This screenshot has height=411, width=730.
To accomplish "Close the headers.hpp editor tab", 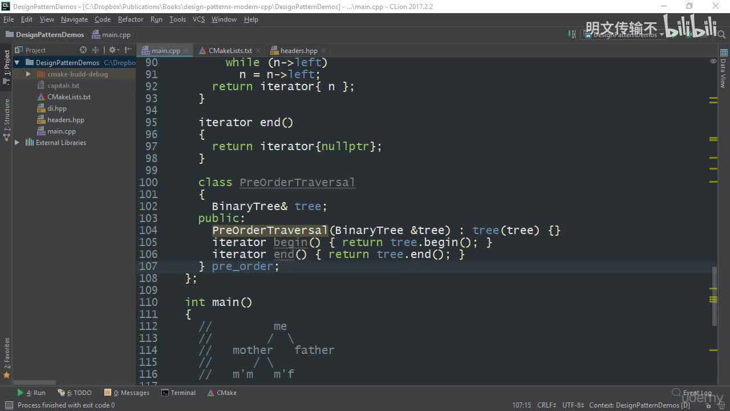I will pyautogui.click(x=323, y=51).
